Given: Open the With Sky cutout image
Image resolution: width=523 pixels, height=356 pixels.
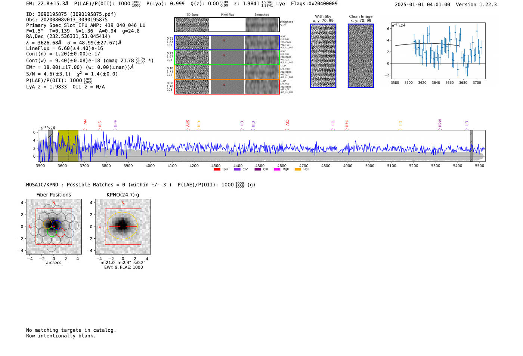Looking at the screenshot, I should tap(323, 56).
